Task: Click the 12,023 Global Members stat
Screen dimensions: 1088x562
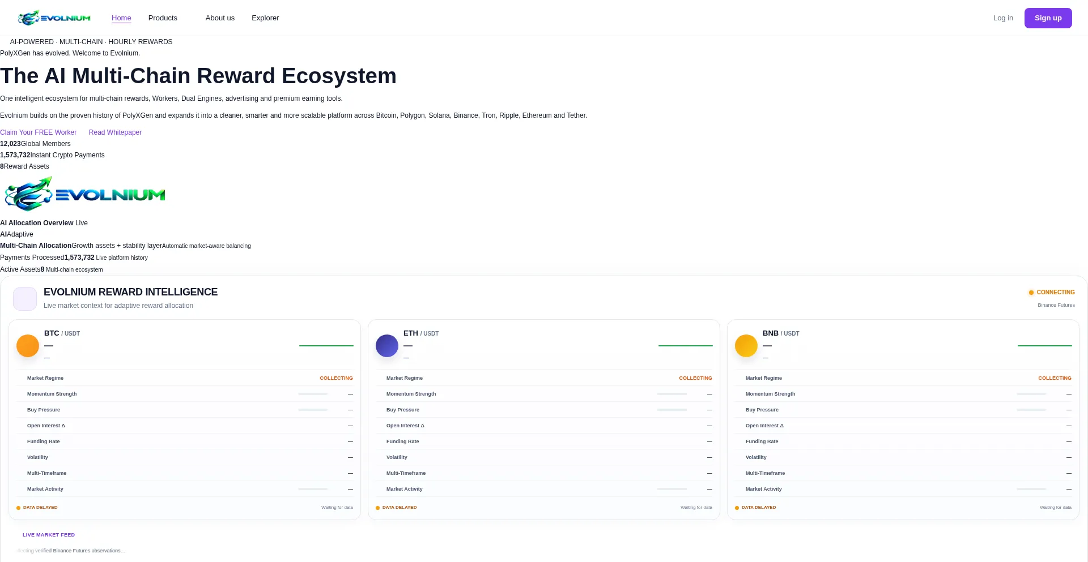Action: 35,144
